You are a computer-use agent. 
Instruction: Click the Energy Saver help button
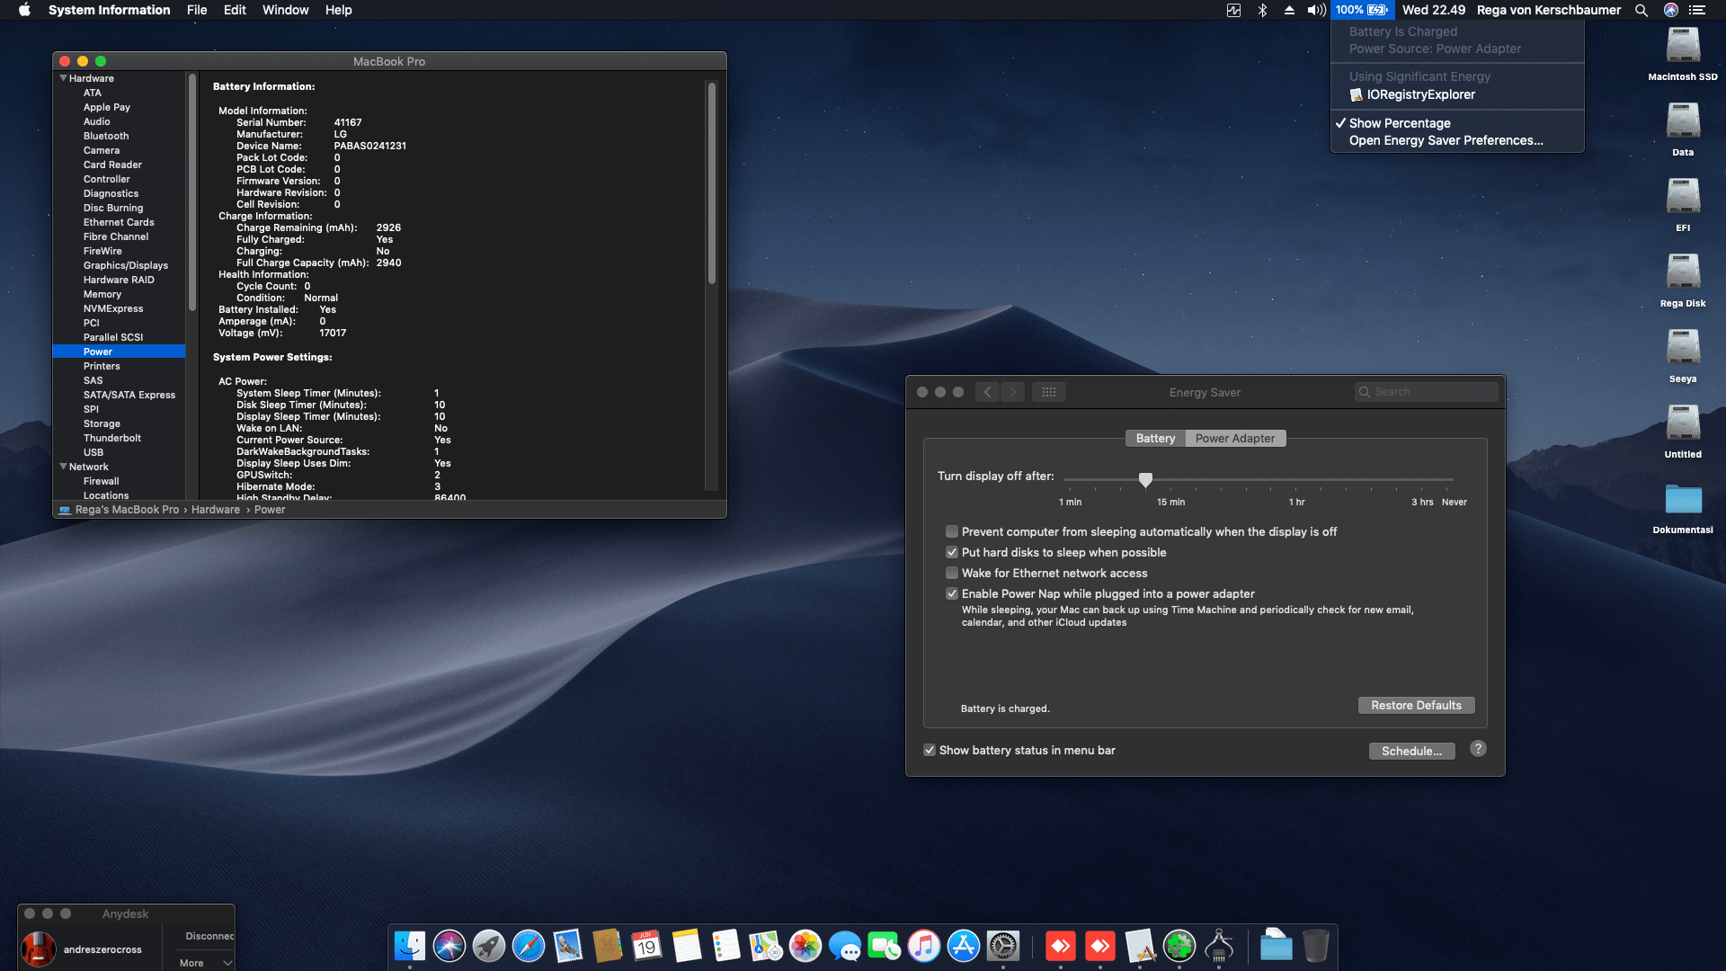[1478, 749]
